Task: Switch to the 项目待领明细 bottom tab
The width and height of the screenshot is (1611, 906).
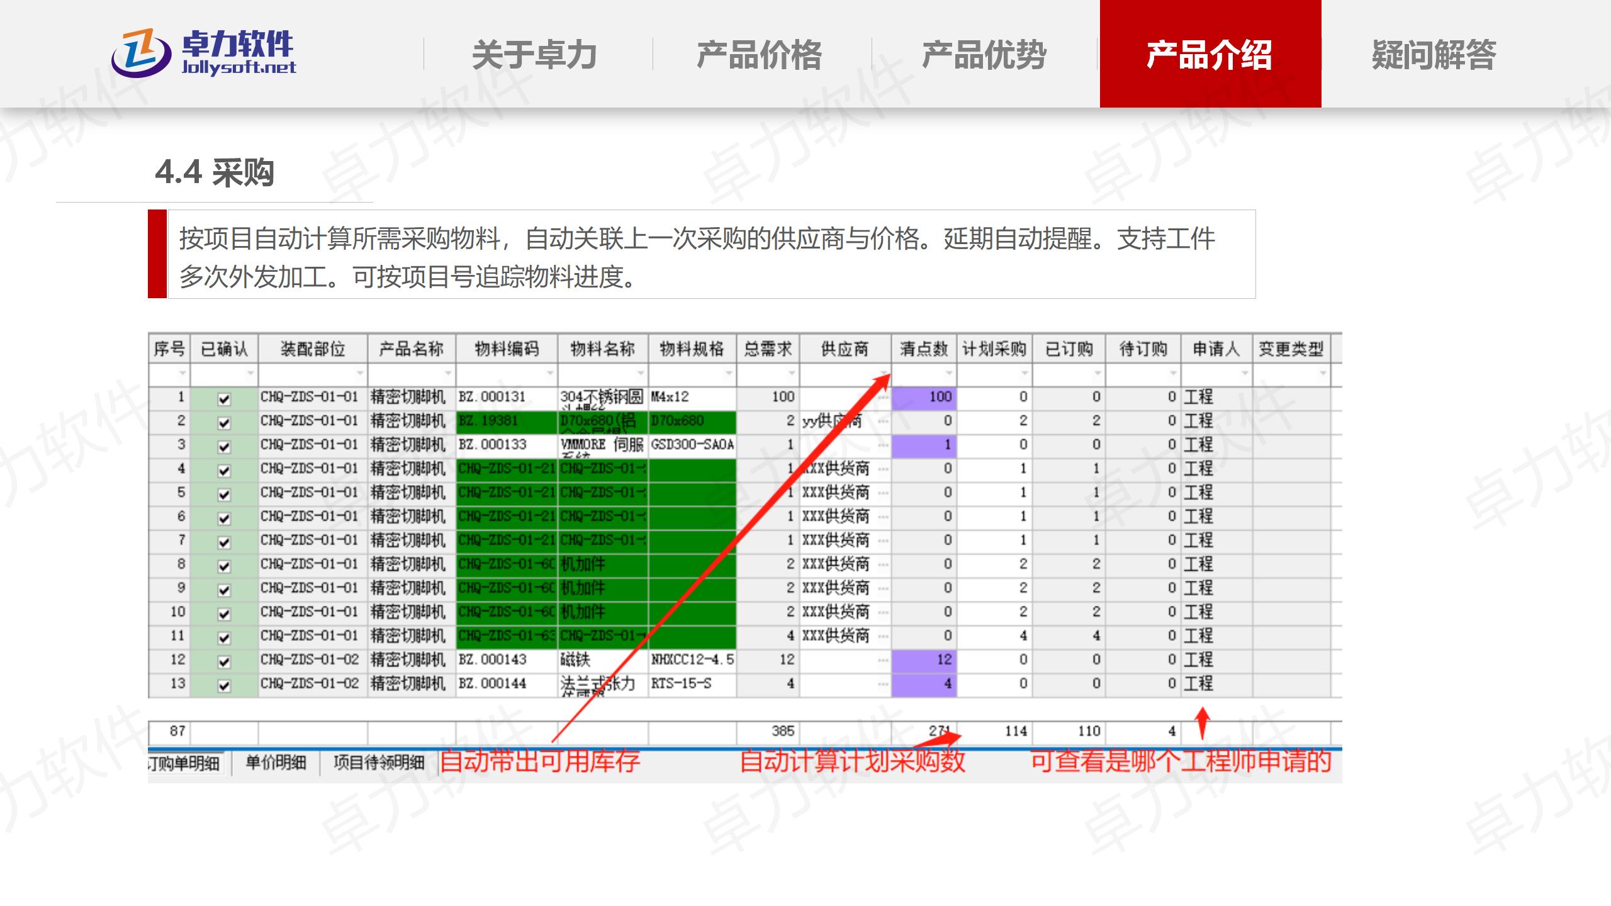Action: [378, 763]
